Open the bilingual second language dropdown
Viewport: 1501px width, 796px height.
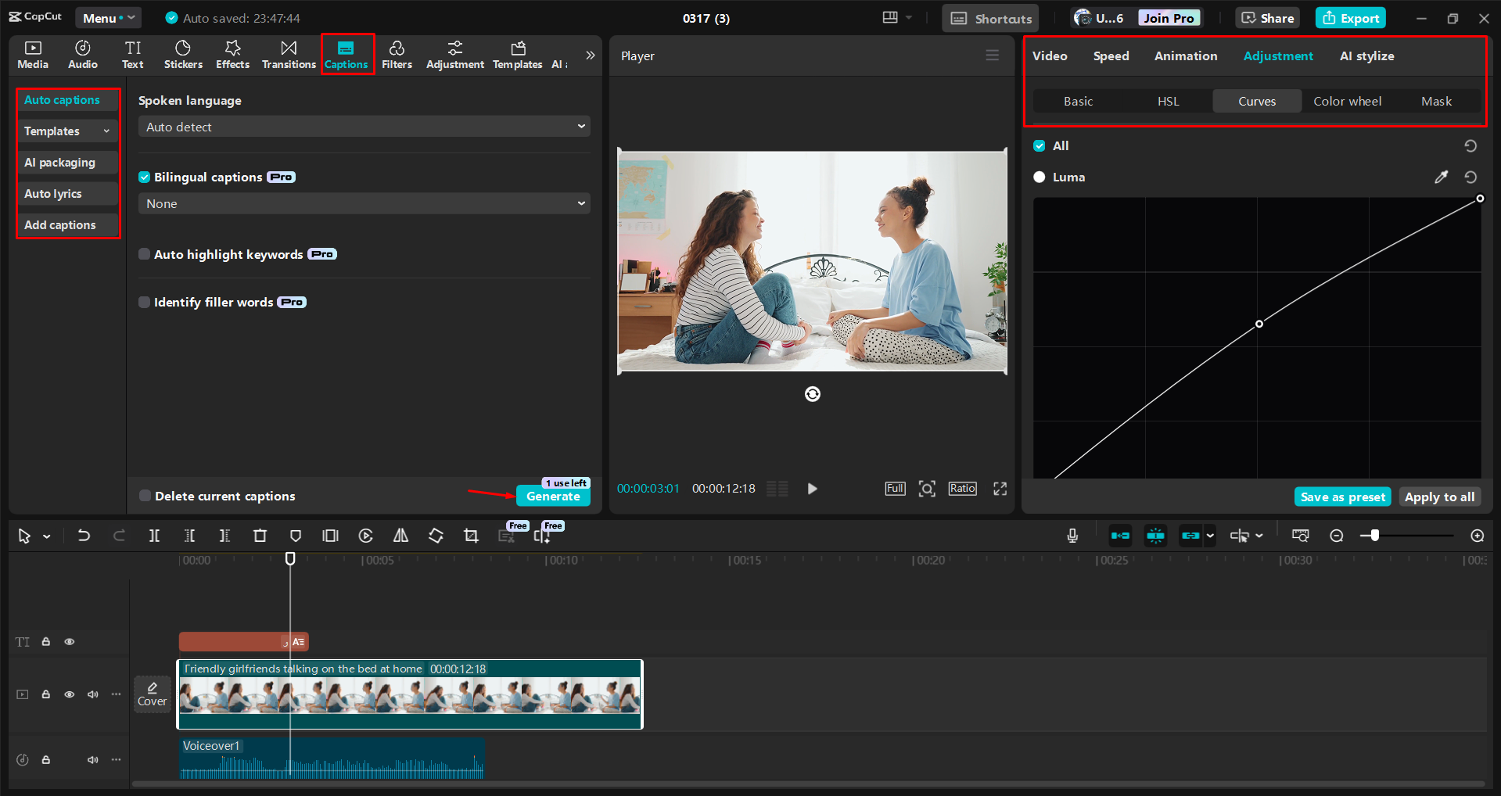click(363, 203)
